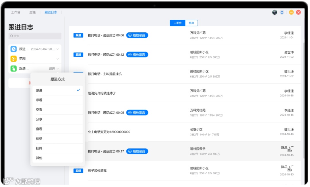This screenshot has width=310, height=187.
Task: Click the magnifier icon in search box
Action: point(12,36)
